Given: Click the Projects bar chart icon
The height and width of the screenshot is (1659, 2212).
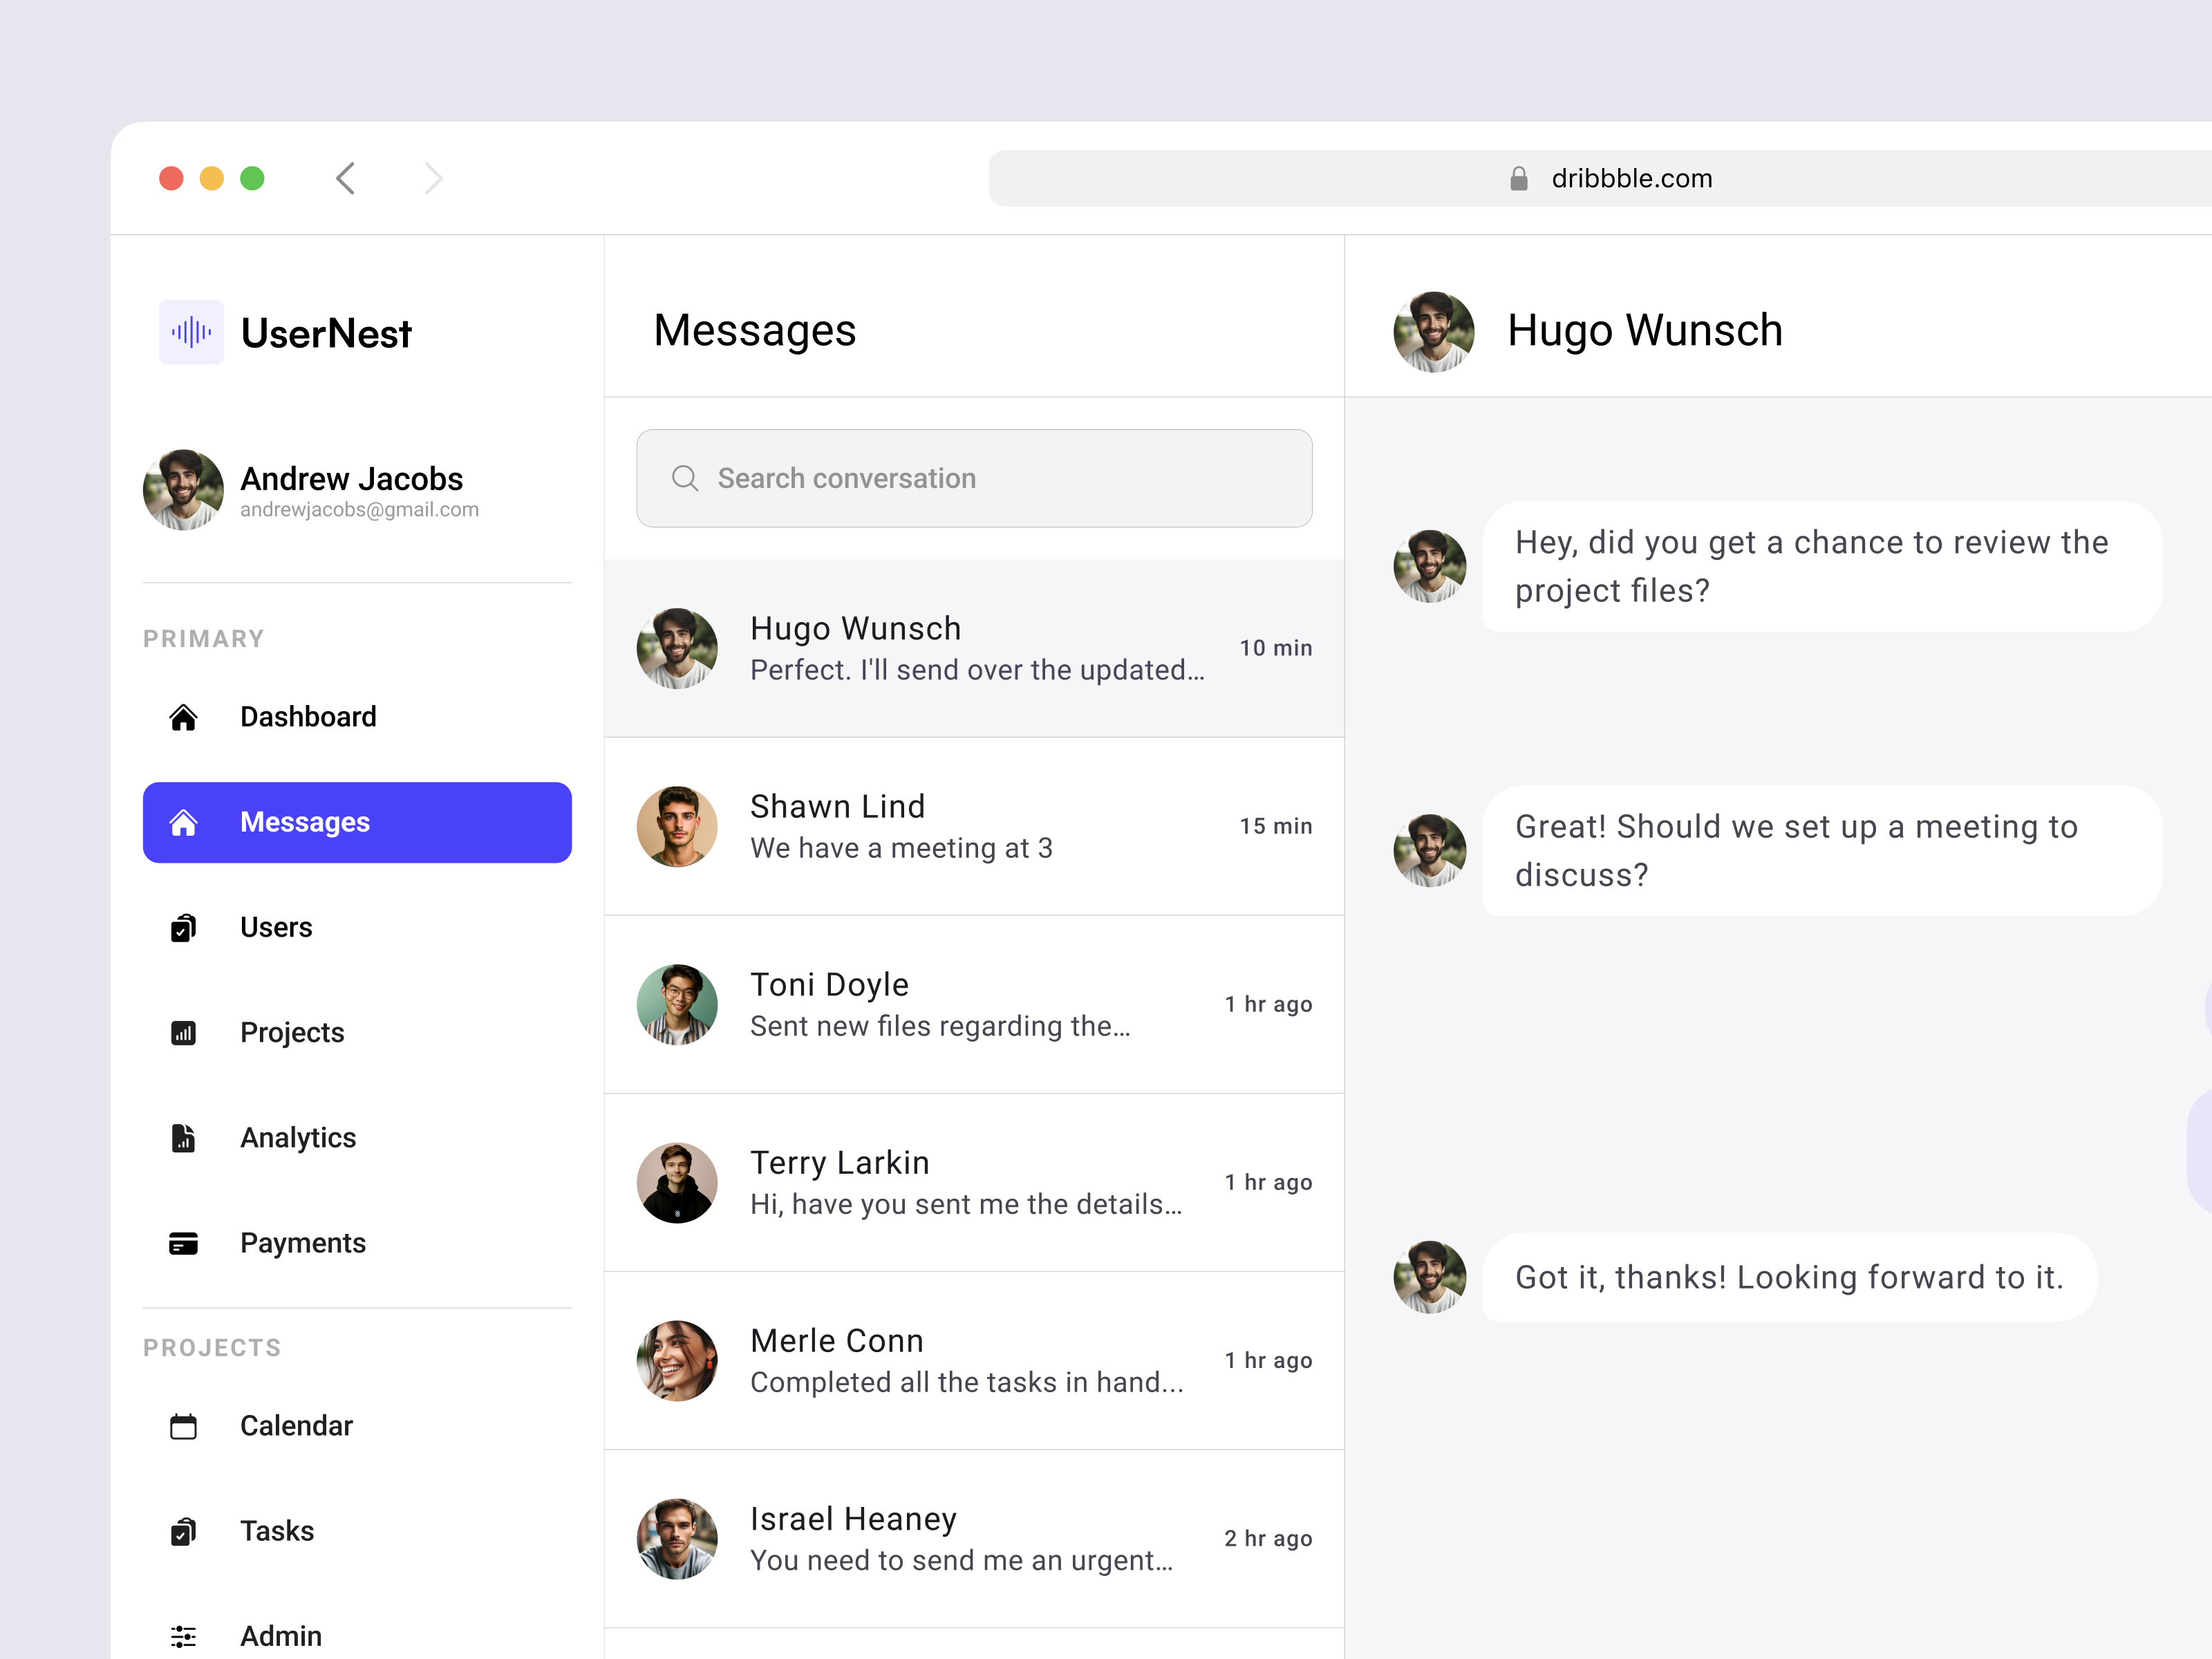Looking at the screenshot, I should tap(183, 1033).
